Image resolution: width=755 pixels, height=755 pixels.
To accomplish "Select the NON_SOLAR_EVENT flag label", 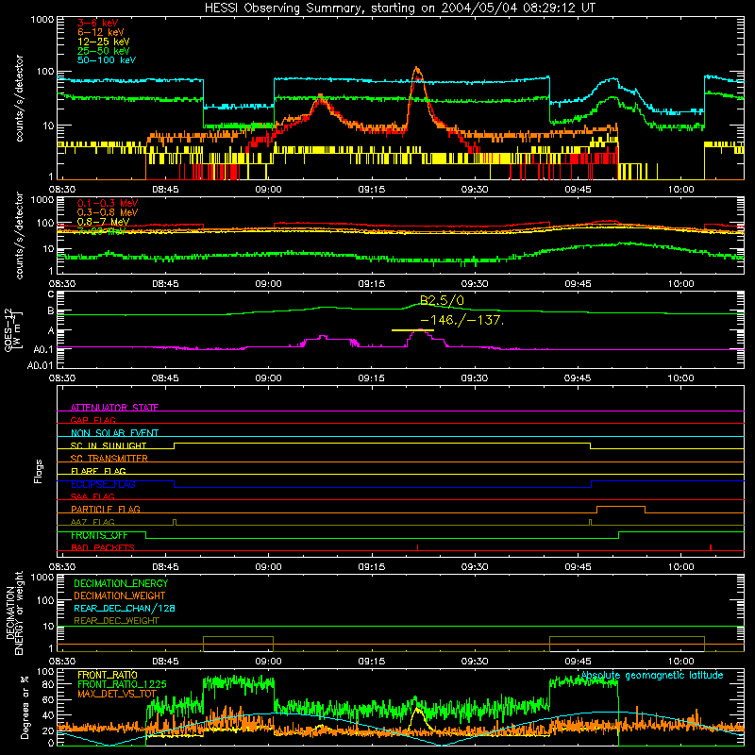I will click(114, 433).
